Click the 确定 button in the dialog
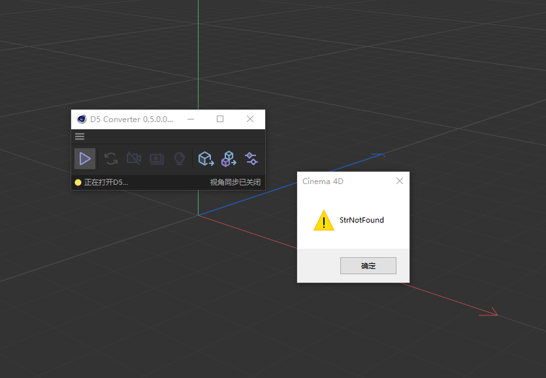Viewport: 546px width, 378px height. tap(368, 266)
